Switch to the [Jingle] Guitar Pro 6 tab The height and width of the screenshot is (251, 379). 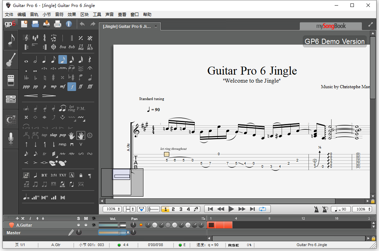pos(127,26)
